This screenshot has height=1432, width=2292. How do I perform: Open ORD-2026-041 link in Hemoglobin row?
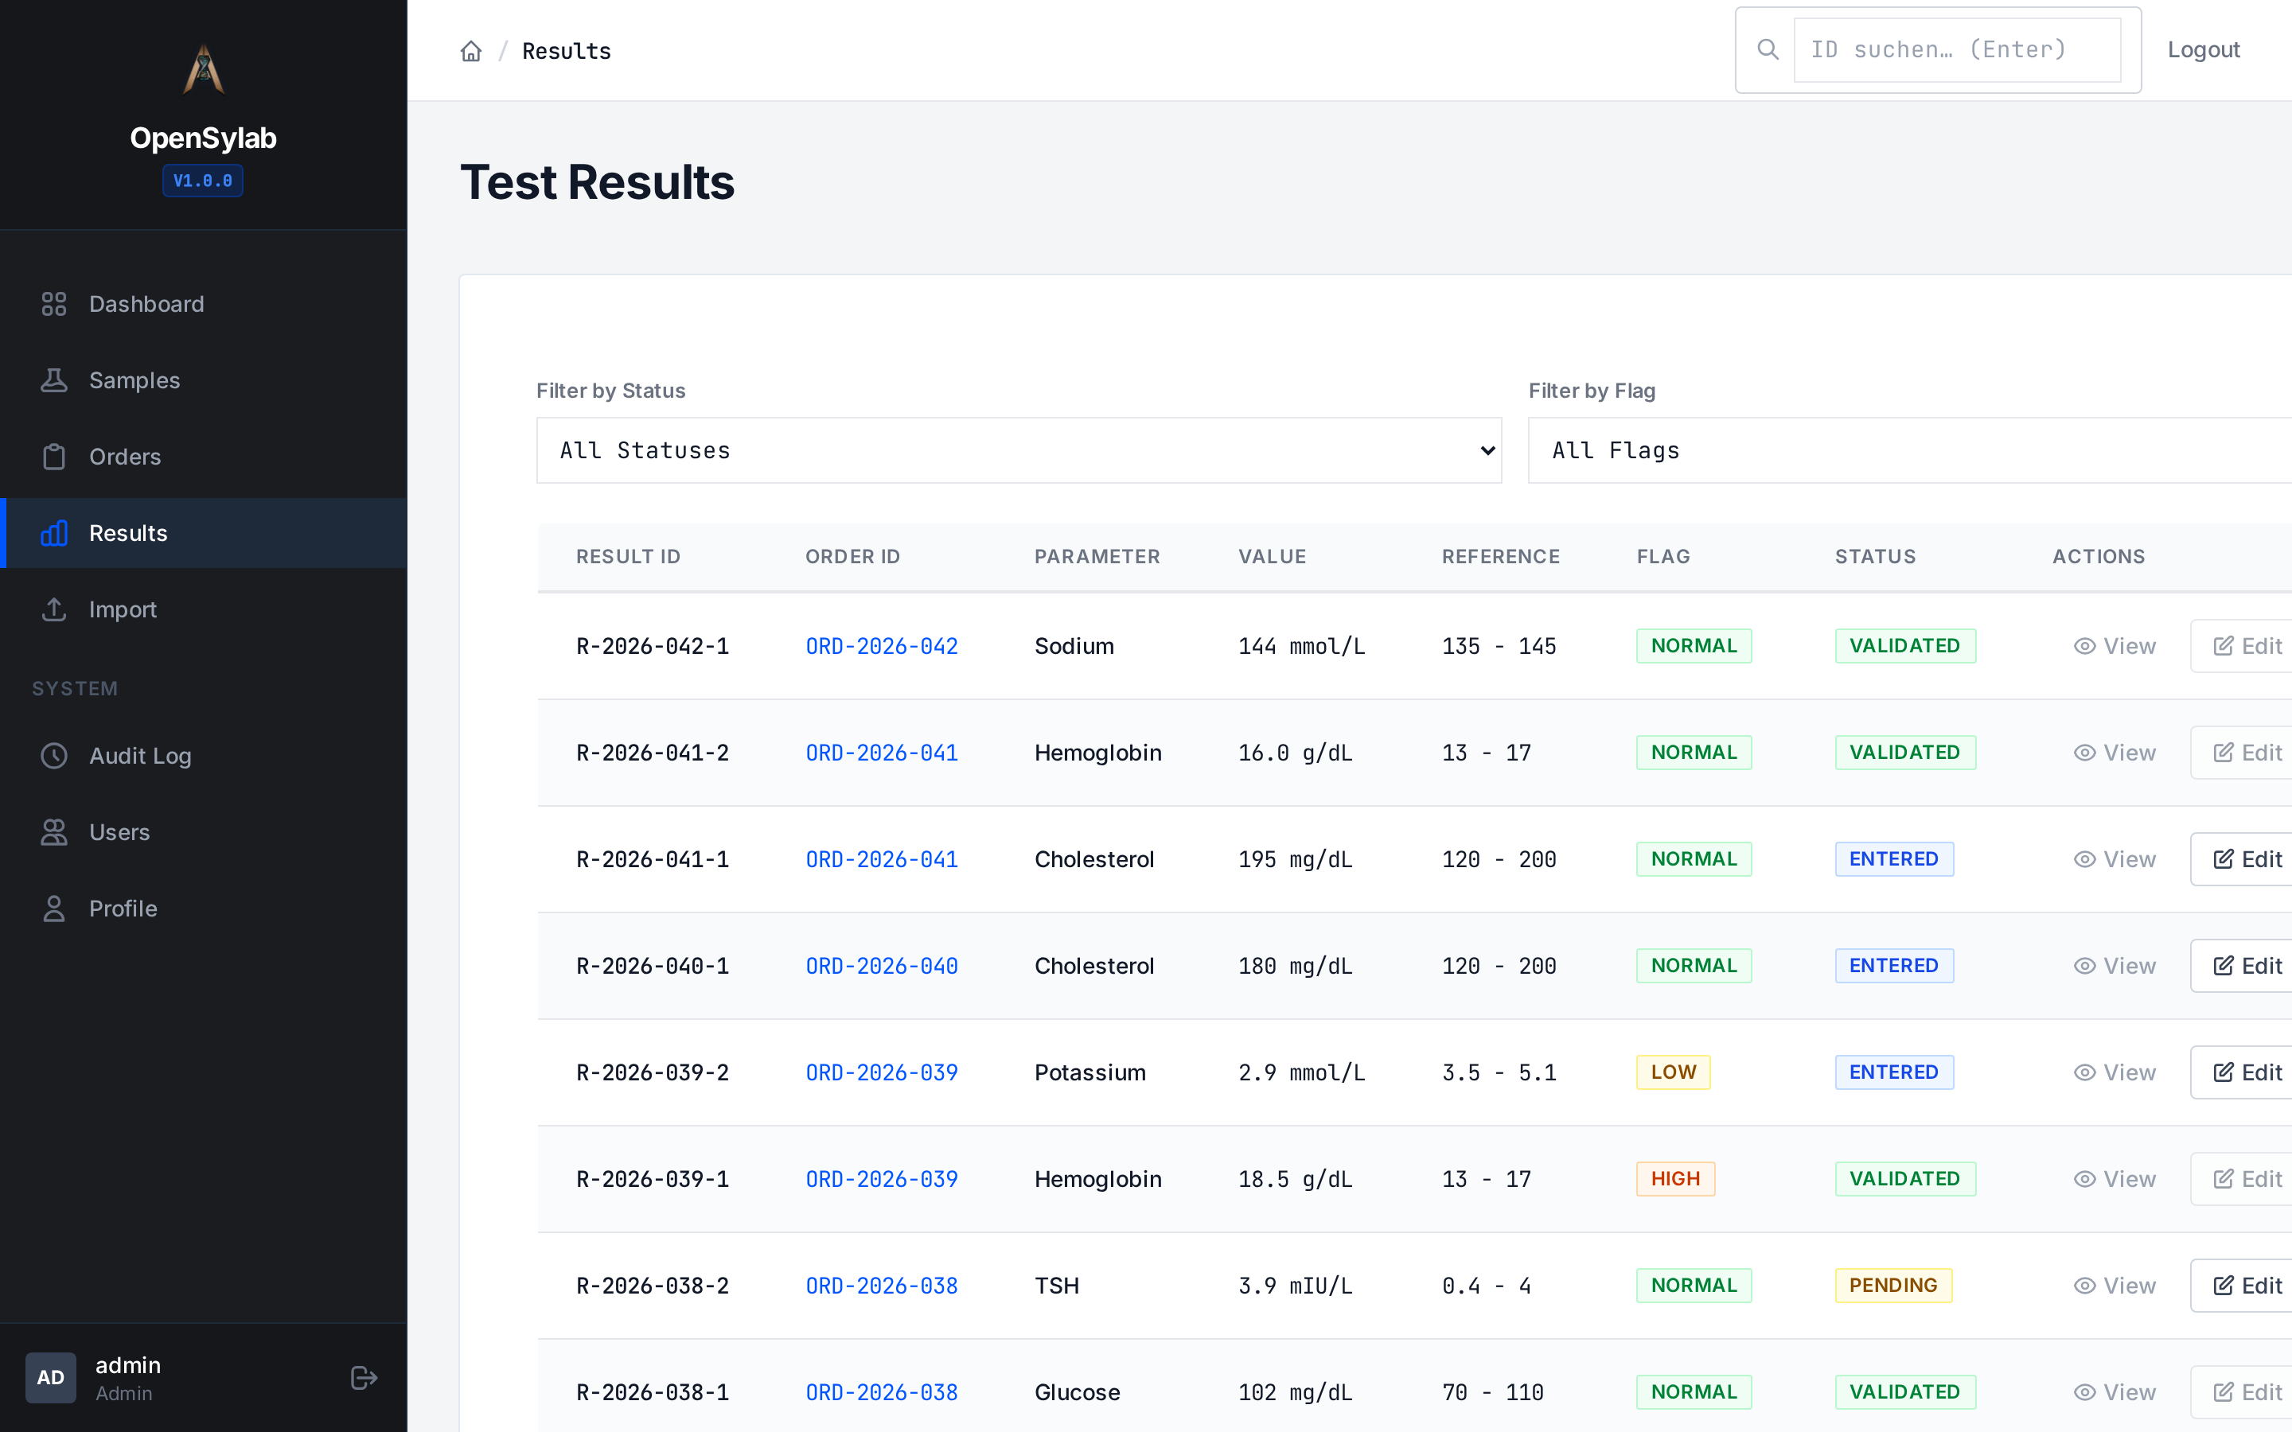(882, 753)
